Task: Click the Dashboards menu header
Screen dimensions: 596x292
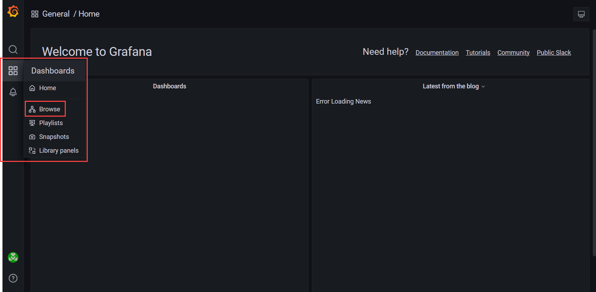Action: click(53, 71)
